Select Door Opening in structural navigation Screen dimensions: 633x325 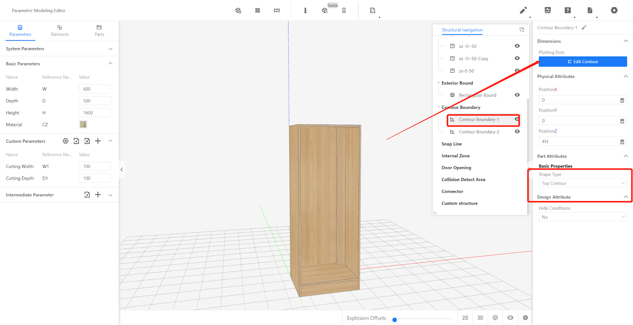pyautogui.click(x=456, y=168)
